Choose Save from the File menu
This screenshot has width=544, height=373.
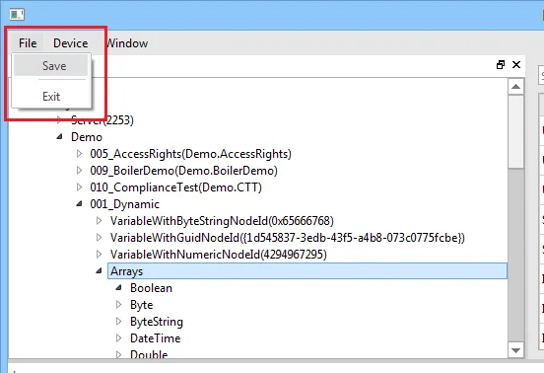[51, 66]
